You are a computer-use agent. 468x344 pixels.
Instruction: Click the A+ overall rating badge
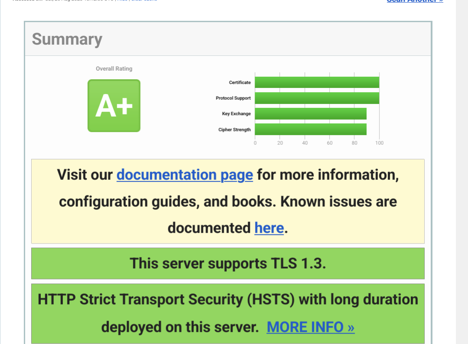[114, 106]
